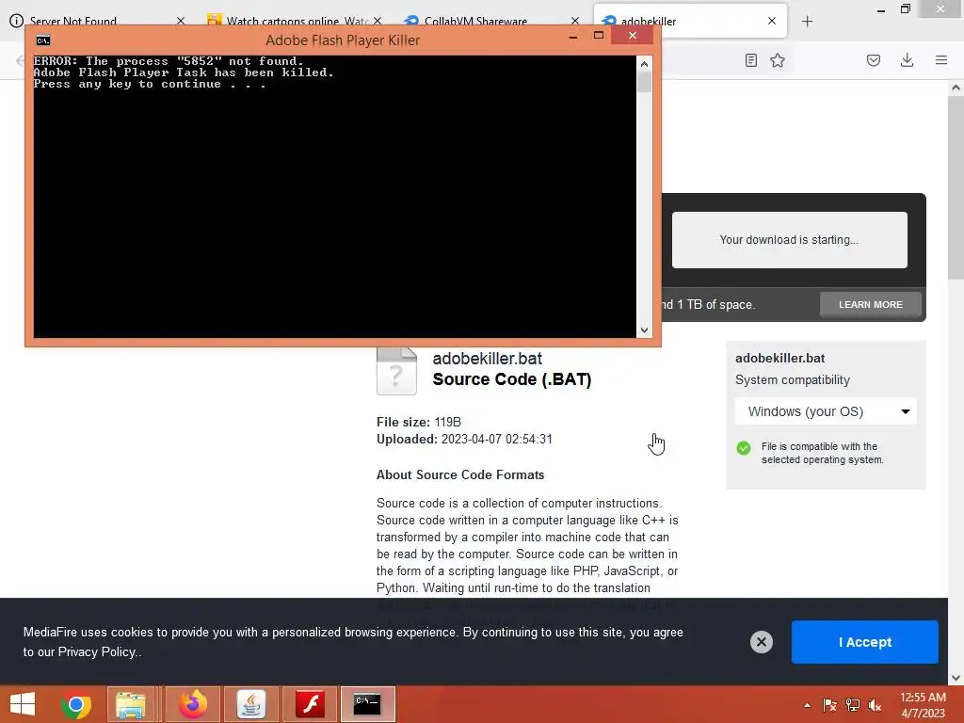Show hidden system tray icons
The width and height of the screenshot is (964, 723).
click(x=807, y=705)
